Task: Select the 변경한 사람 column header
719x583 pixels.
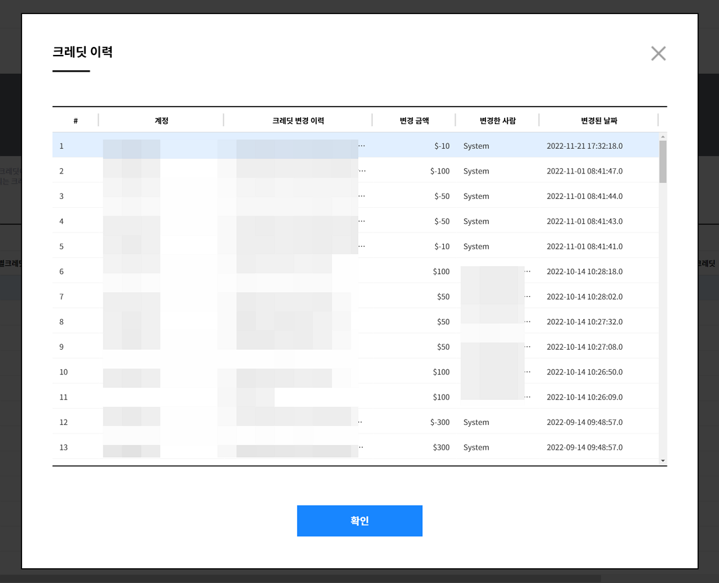Action: point(497,121)
